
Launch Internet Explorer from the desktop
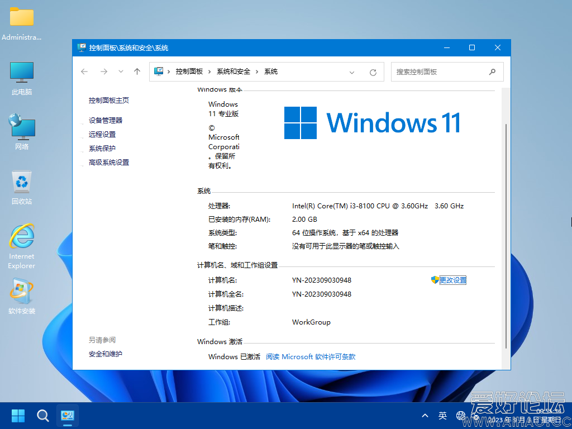click(x=22, y=246)
